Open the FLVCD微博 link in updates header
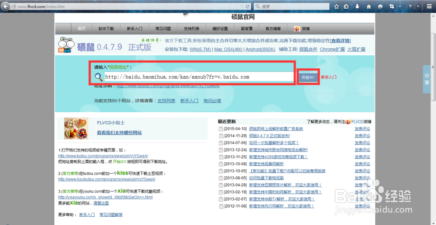 (361, 121)
